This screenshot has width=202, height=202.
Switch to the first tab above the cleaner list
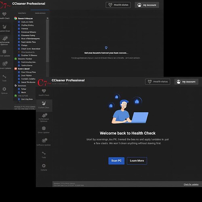coord(22,13)
